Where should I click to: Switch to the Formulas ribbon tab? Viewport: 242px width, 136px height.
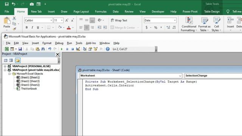(x=101, y=12)
